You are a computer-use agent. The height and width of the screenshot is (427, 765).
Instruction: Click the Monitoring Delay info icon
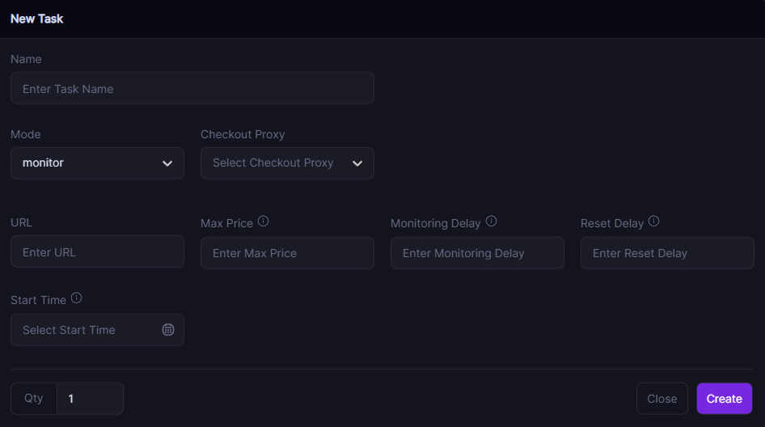[491, 222]
